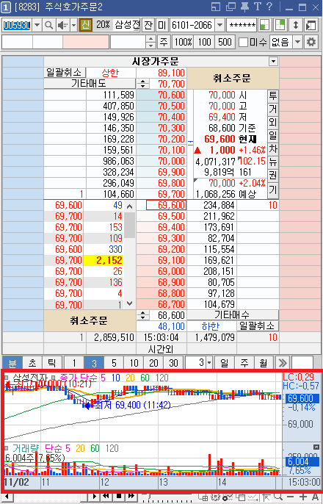The image size is (323, 504).
Task: Click the green 신 badge icon
Action: 85,25
